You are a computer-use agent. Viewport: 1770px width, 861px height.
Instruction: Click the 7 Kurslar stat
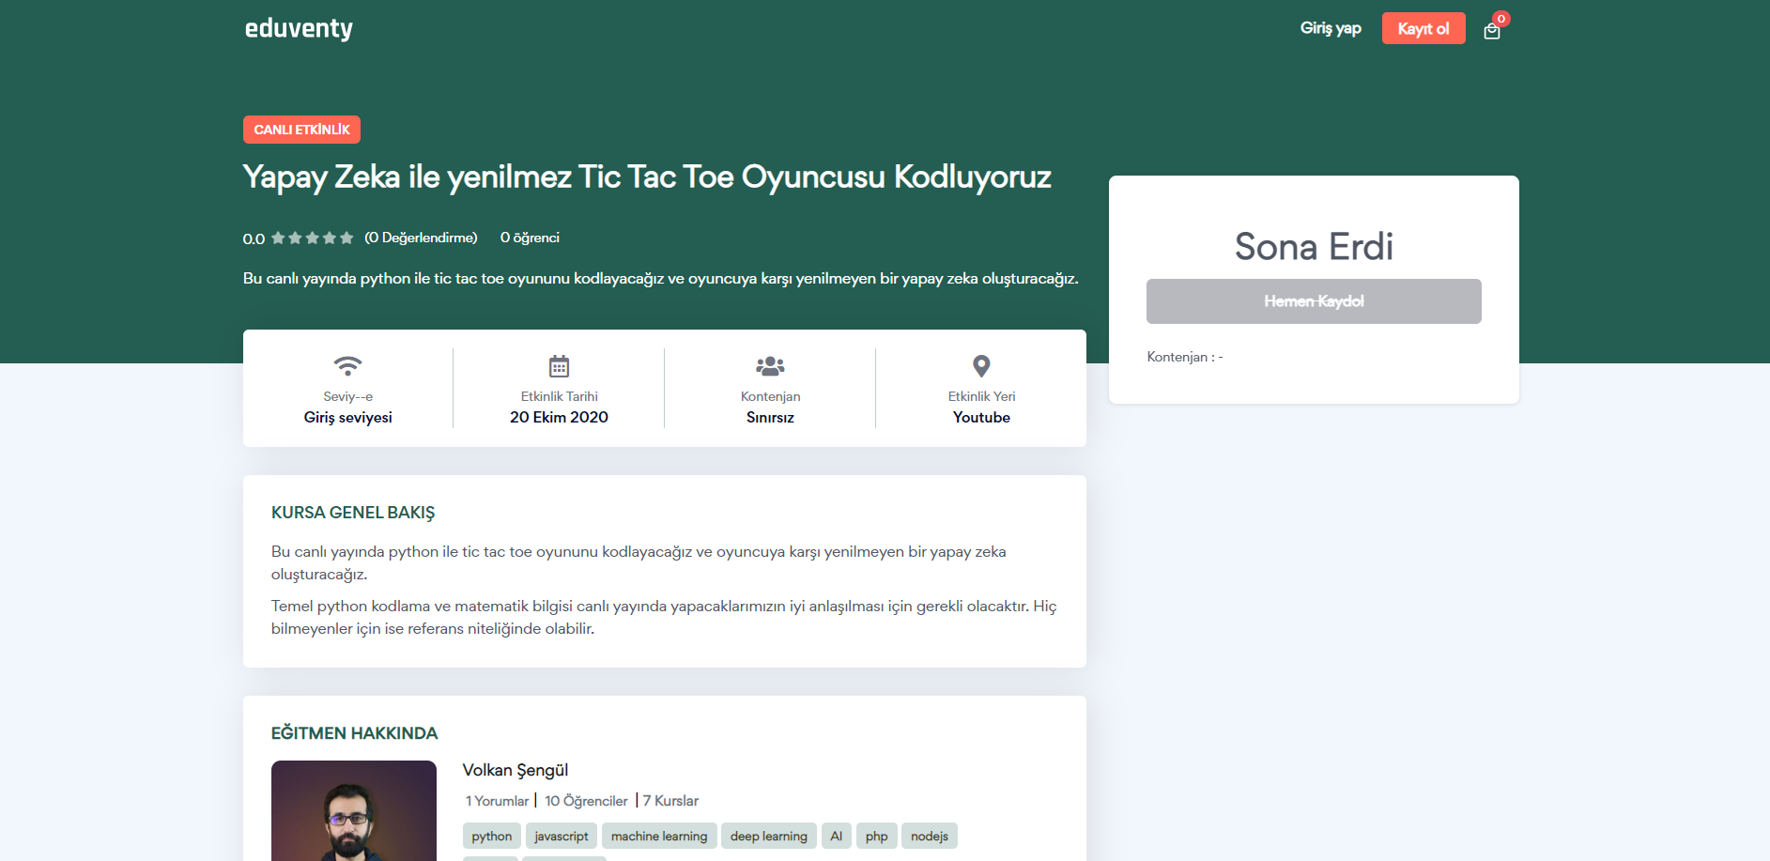[670, 801]
